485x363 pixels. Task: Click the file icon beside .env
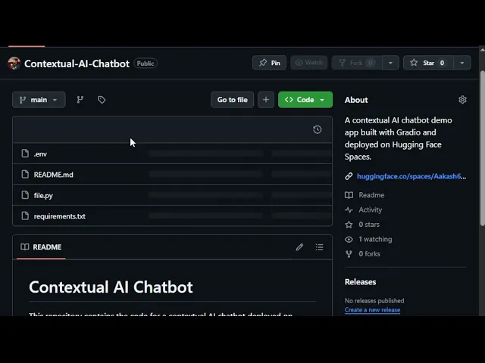click(x=25, y=154)
